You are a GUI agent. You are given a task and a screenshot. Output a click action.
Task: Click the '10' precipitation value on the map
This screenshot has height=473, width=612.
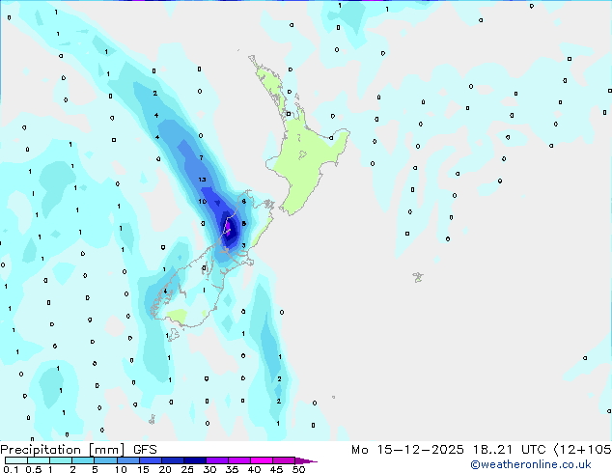(x=202, y=202)
